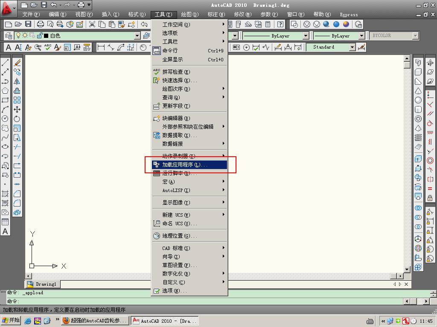Select the Hatch draw tool
This screenshot has width=437, height=327.
coord(5,194)
